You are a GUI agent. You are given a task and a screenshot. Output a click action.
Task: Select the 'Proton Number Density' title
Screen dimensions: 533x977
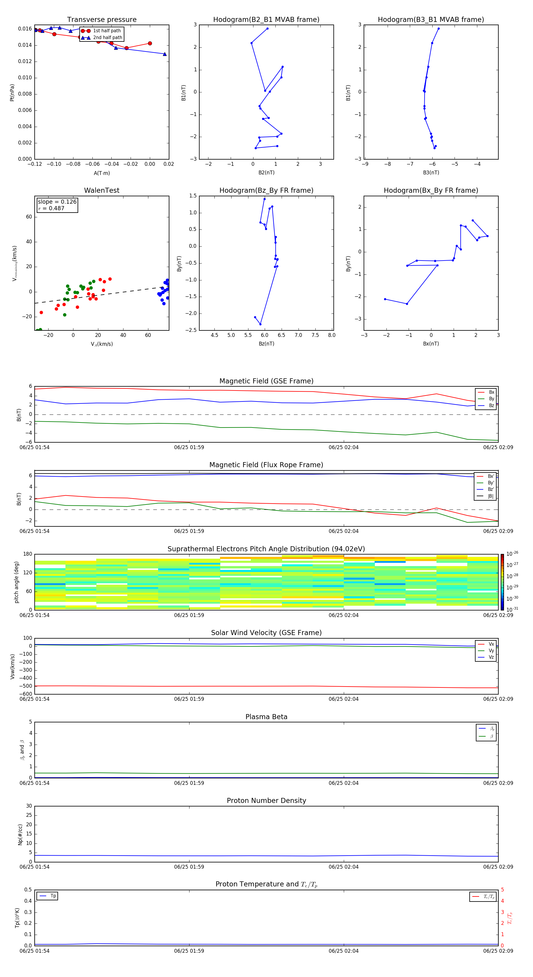[x=266, y=801]
